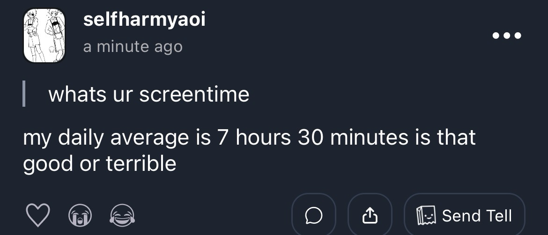Click the vertical quote bar beside question
Screen dimensions: 548x235
point(24,94)
